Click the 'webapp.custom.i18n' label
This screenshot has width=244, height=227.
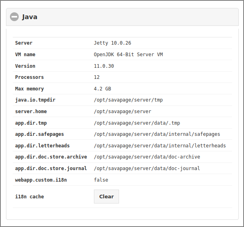tap(41, 180)
